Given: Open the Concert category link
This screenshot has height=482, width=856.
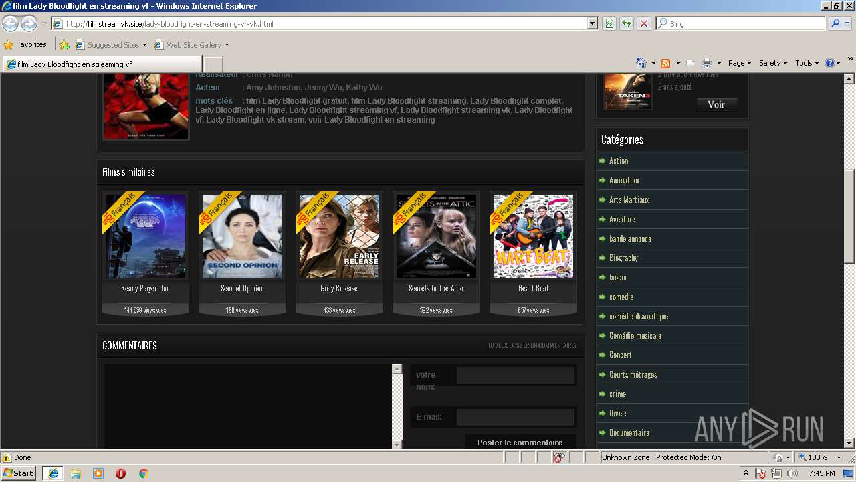Looking at the screenshot, I should click(620, 355).
